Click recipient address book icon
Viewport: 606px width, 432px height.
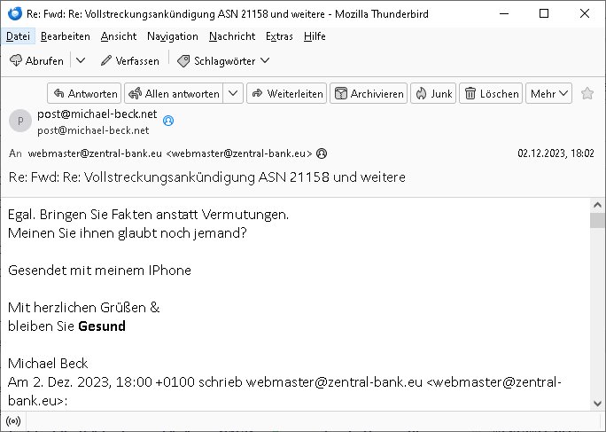(322, 153)
